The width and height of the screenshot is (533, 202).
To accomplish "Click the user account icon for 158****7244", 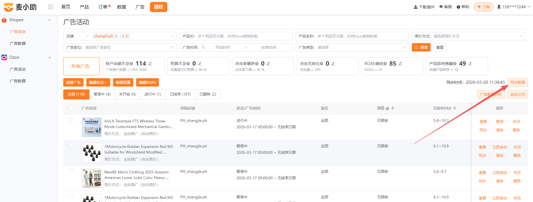I will [x=499, y=7].
